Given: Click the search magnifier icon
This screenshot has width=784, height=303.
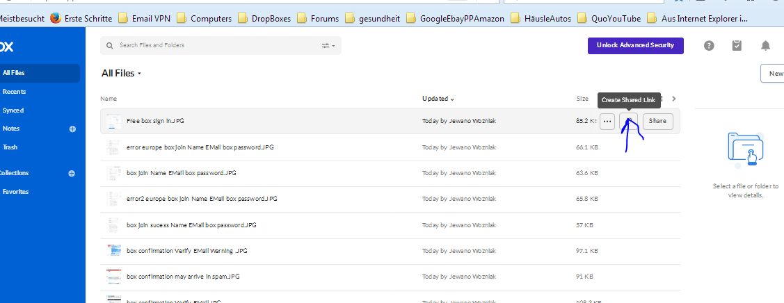Looking at the screenshot, I should tap(109, 45).
